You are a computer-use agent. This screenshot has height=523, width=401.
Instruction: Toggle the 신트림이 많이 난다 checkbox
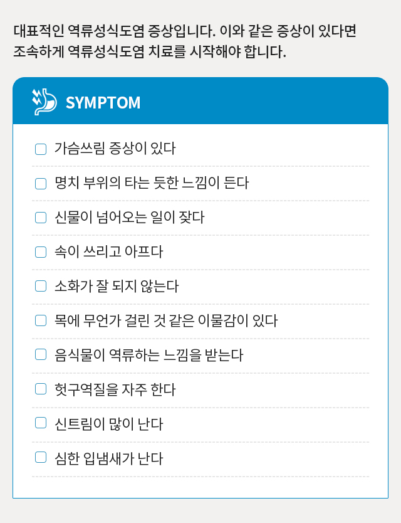(41, 425)
